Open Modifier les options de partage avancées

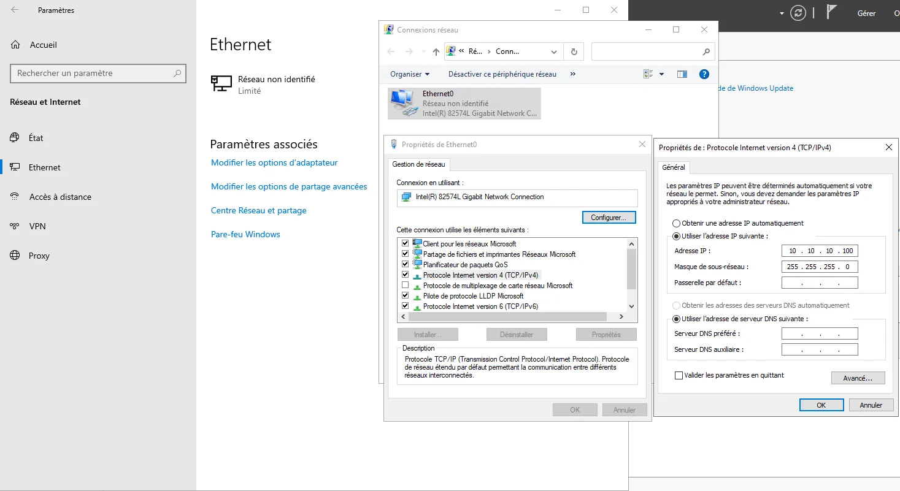coord(289,186)
